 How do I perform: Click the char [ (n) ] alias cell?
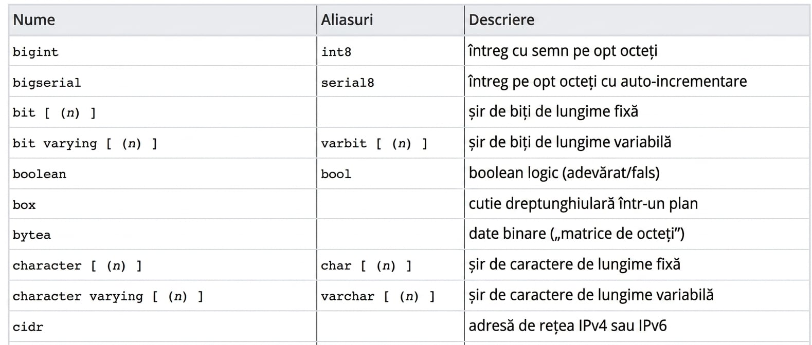pos(390,265)
